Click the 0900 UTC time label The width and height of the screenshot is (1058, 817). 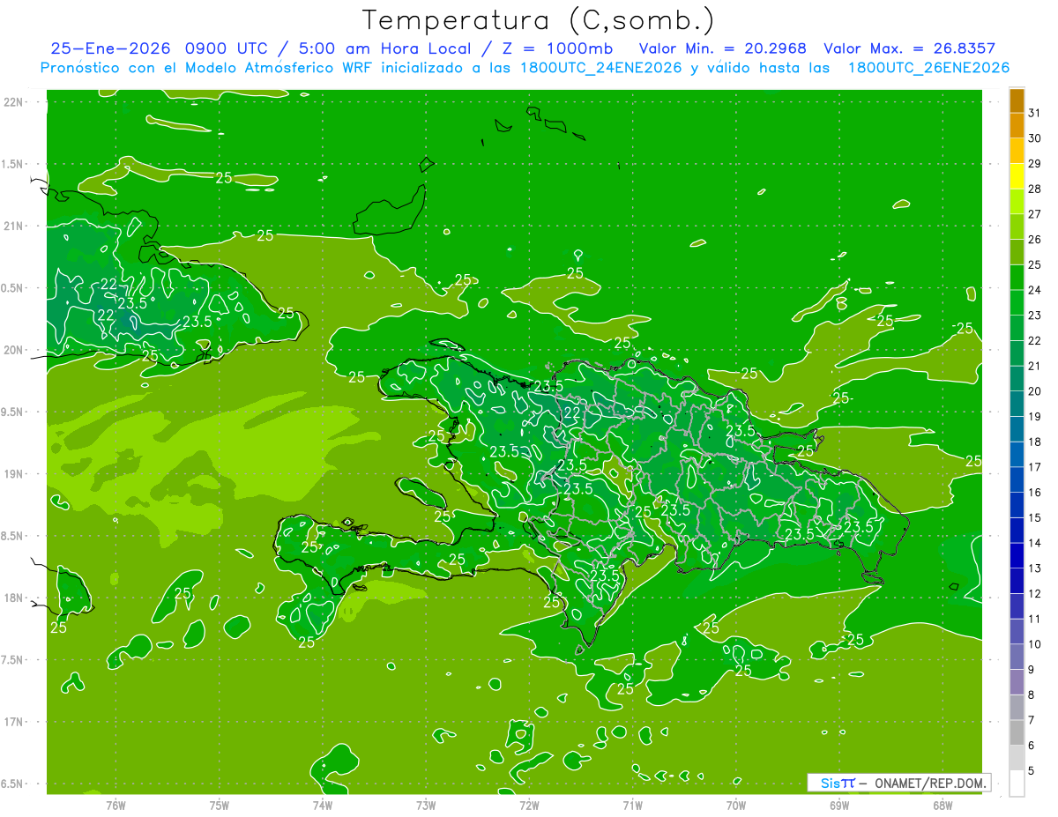pos(227,48)
